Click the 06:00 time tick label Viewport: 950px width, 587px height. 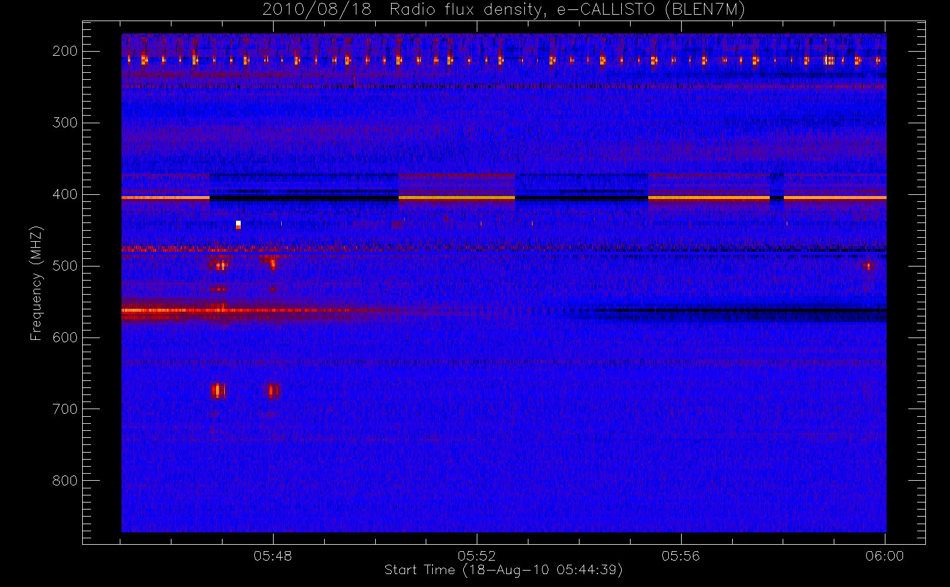click(884, 556)
